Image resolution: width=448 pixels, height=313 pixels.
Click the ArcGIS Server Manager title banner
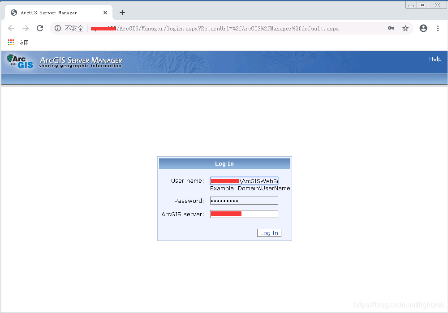pyautogui.click(x=81, y=62)
